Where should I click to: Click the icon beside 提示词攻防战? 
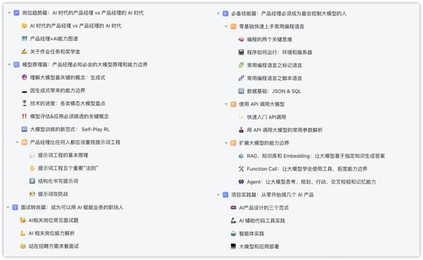pyautogui.click(x=32, y=194)
